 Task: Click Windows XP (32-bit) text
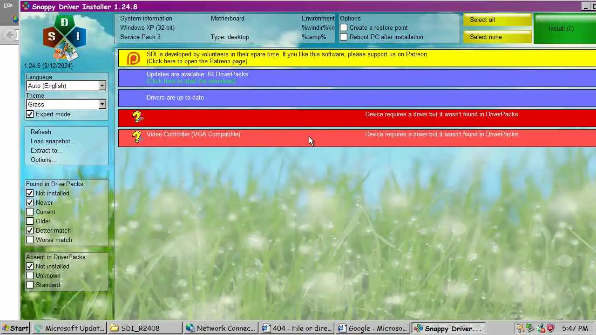coord(147,27)
